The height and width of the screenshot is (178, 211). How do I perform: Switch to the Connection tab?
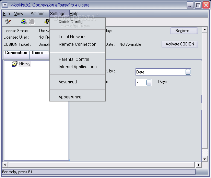pos(16,55)
